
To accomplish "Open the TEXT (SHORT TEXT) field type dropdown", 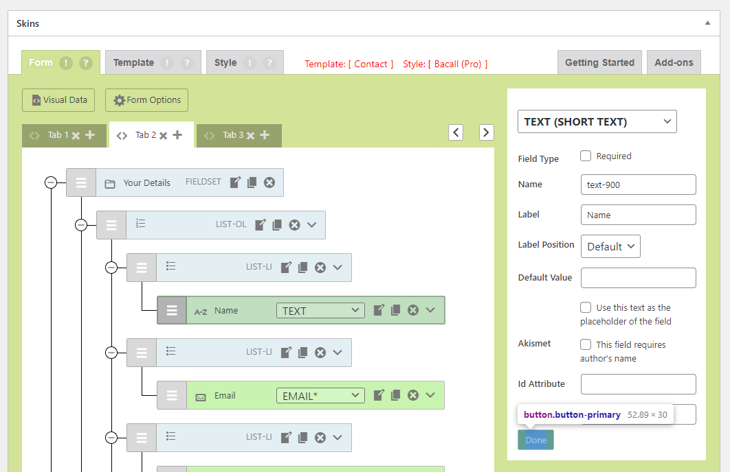I will 597,121.
